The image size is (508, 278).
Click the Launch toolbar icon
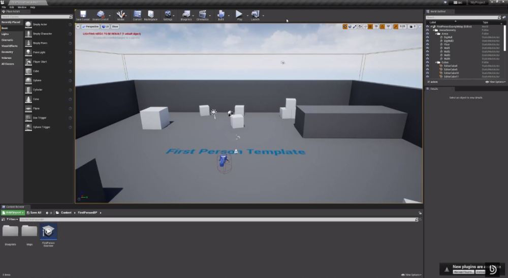pyautogui.click(x=256, y=15)
